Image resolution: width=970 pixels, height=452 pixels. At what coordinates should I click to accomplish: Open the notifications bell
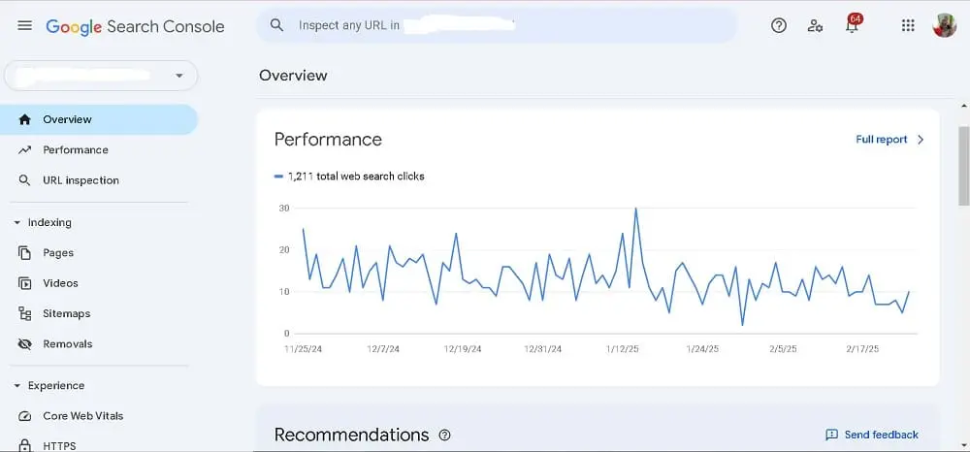852,26
